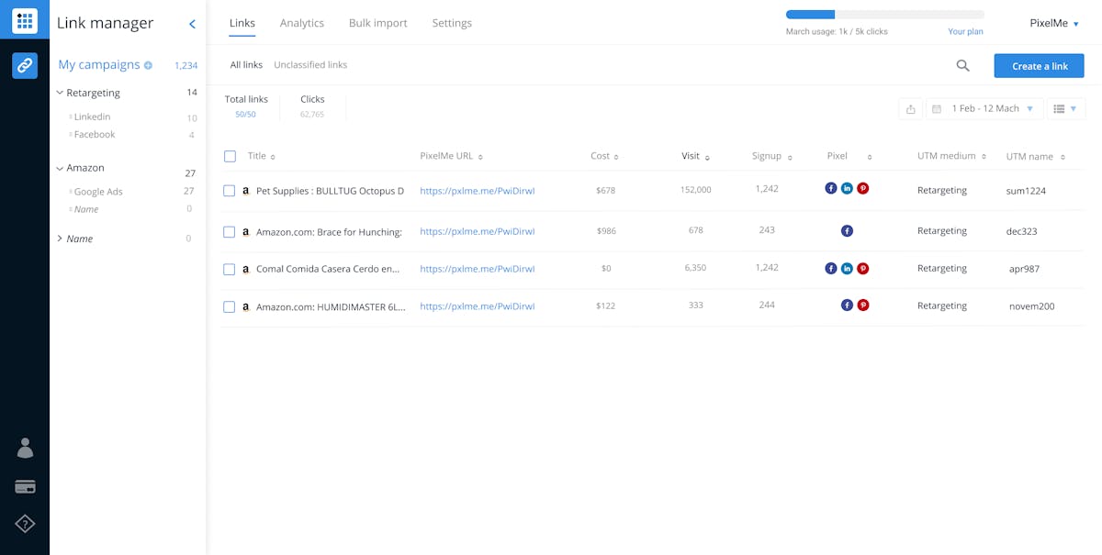Collapse the Retargeting campaign group
1102x555 pixels.
click(x=60, y=93)
